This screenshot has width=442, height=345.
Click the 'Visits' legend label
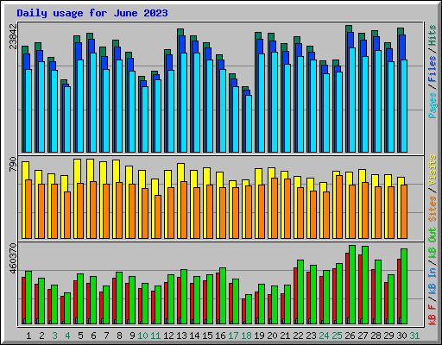[433, 170]
